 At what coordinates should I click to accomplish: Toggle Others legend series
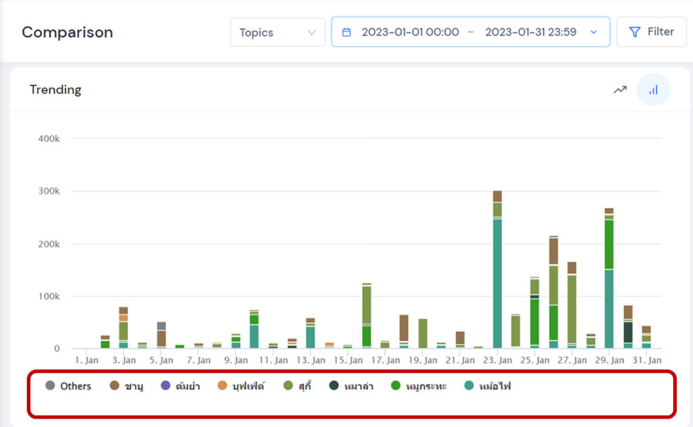(x=68, y=386)
